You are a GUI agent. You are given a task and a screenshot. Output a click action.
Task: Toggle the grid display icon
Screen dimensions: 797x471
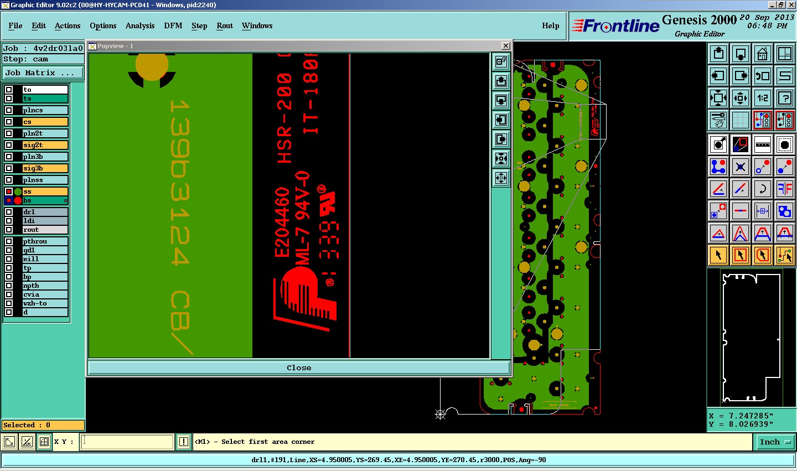tap(741, 120)
